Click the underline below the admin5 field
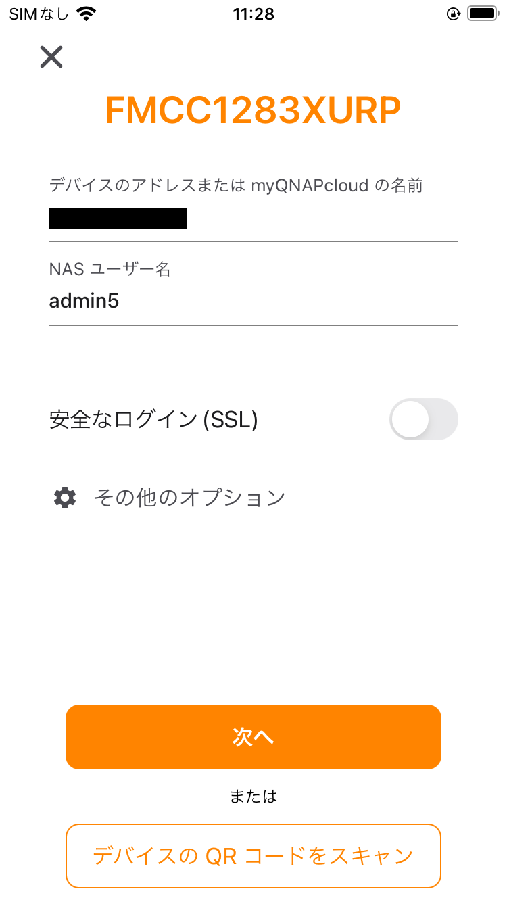 253,325
